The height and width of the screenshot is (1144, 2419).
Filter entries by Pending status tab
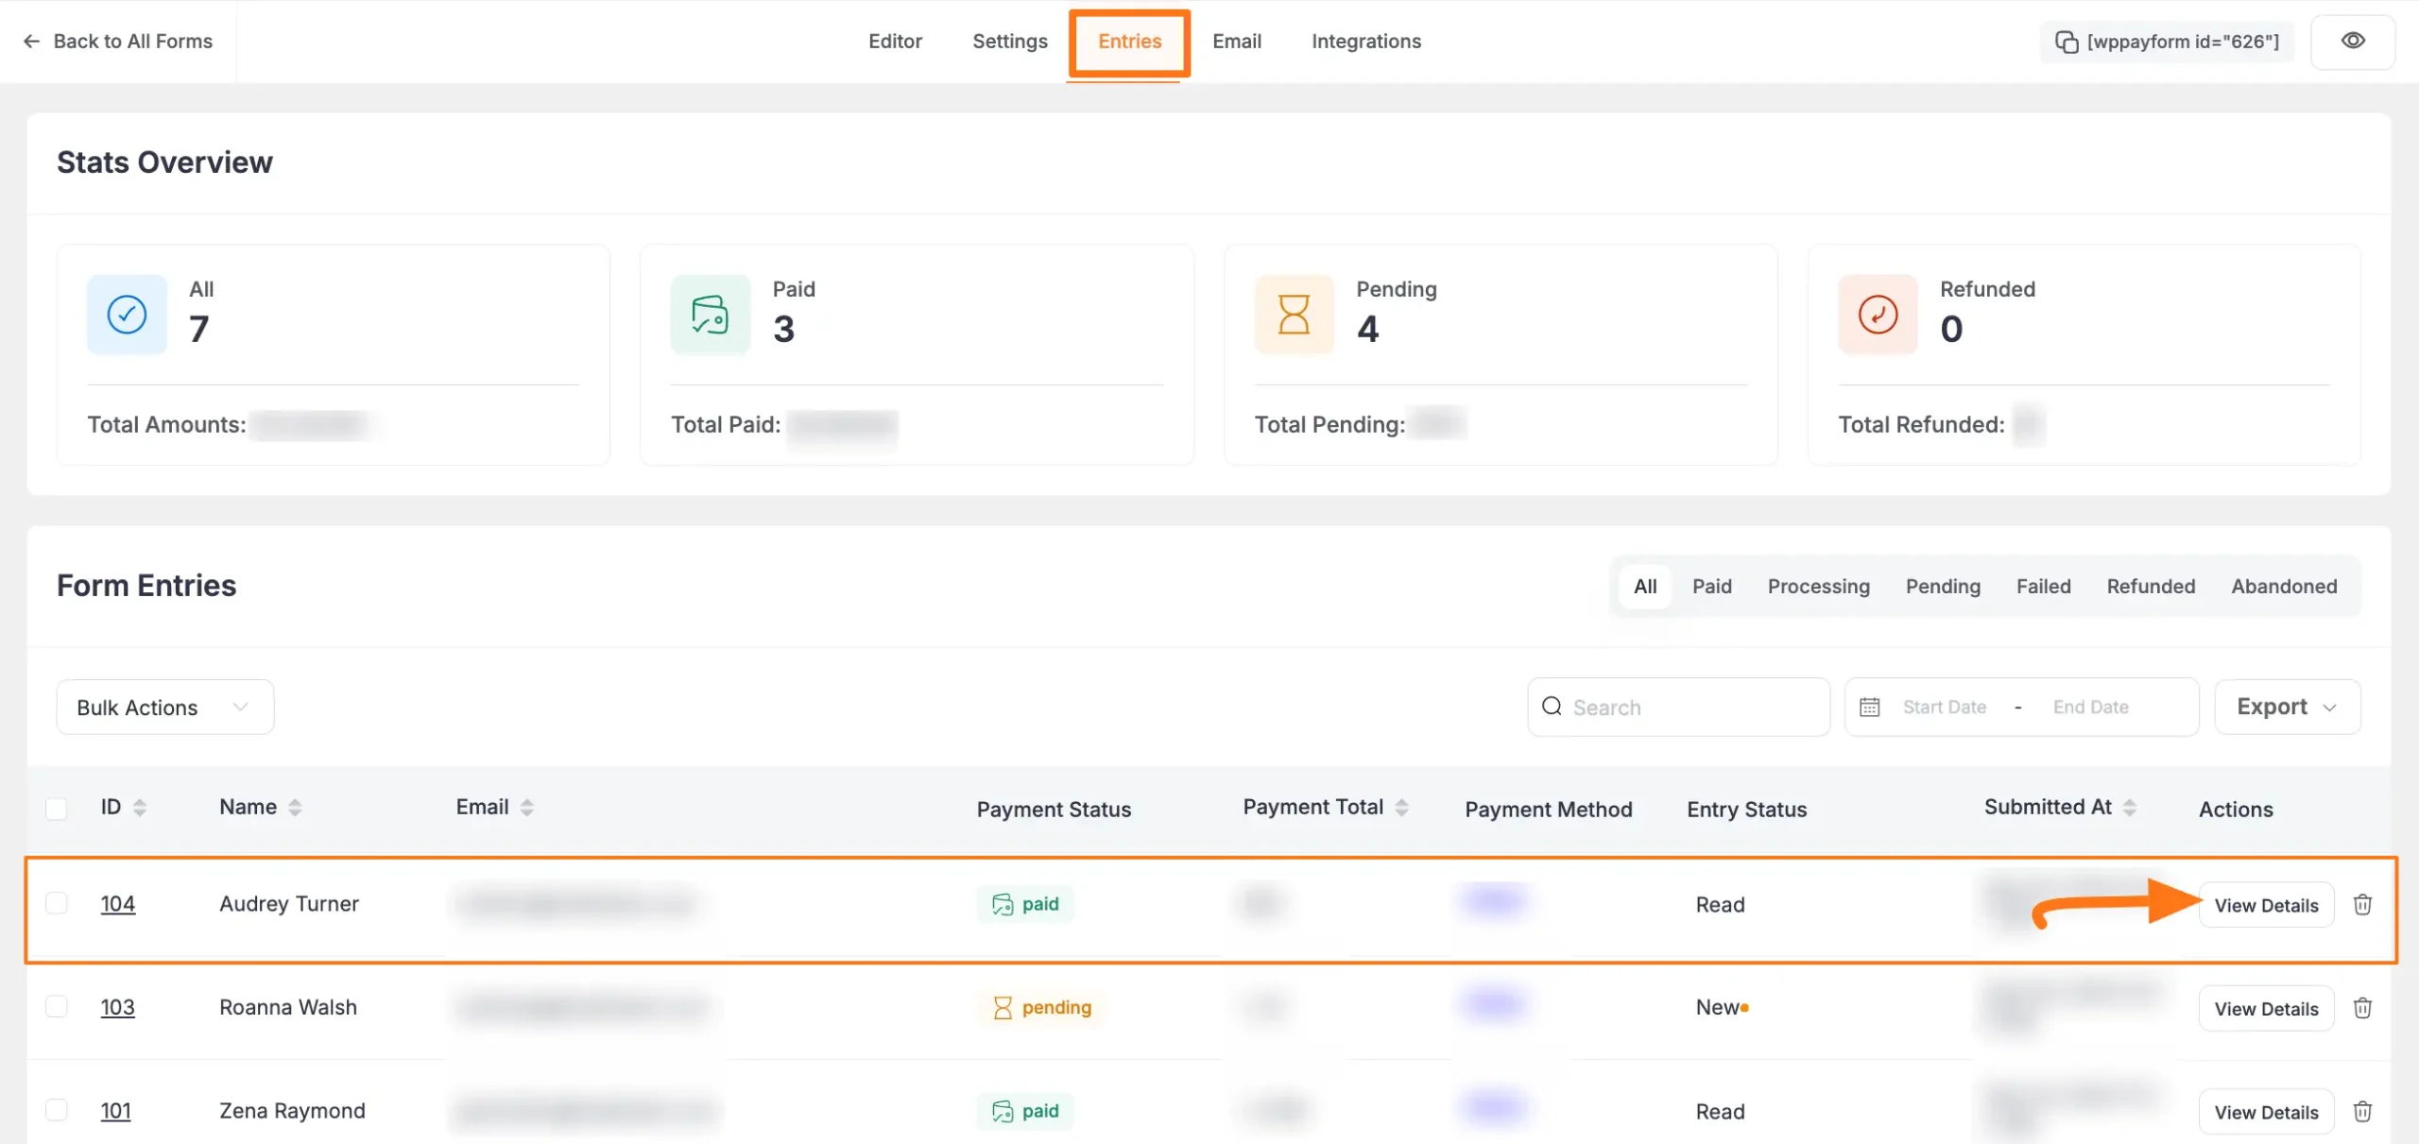1942,586
